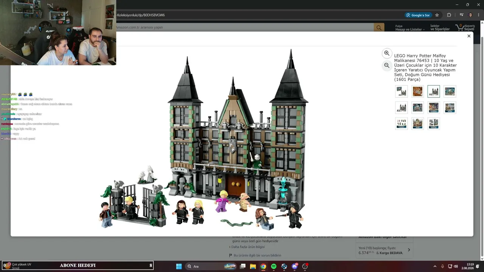
Task: Click the taskbar Ara search box
Action: 211,266
